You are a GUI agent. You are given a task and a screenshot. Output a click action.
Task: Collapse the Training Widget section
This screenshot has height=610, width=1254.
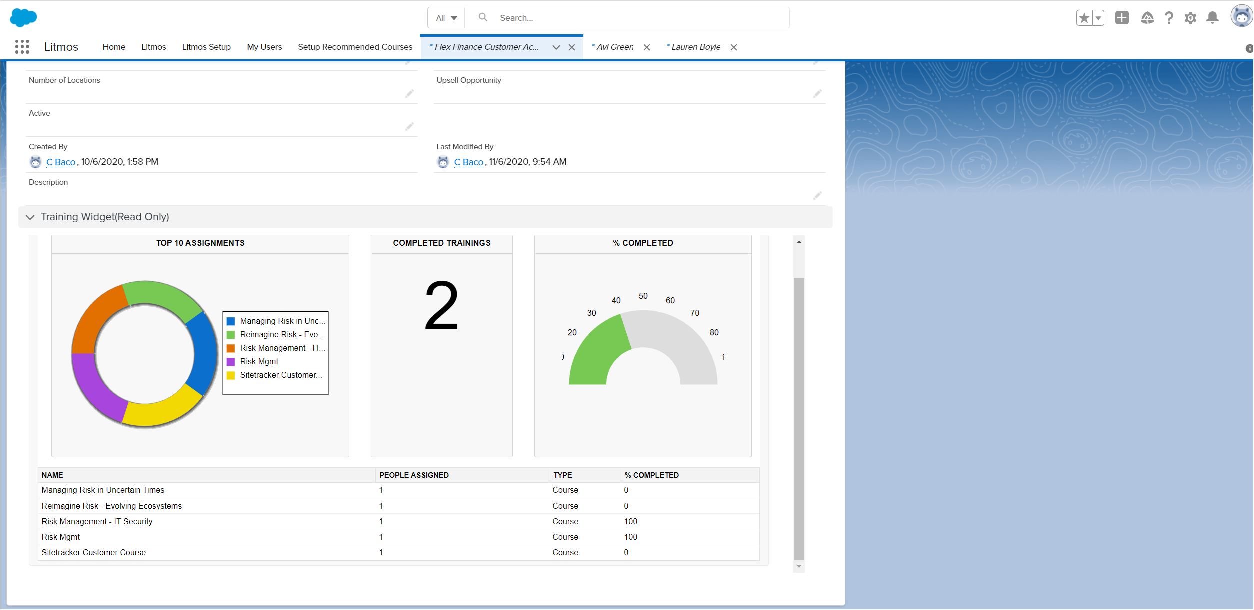[x=30, y=217]
